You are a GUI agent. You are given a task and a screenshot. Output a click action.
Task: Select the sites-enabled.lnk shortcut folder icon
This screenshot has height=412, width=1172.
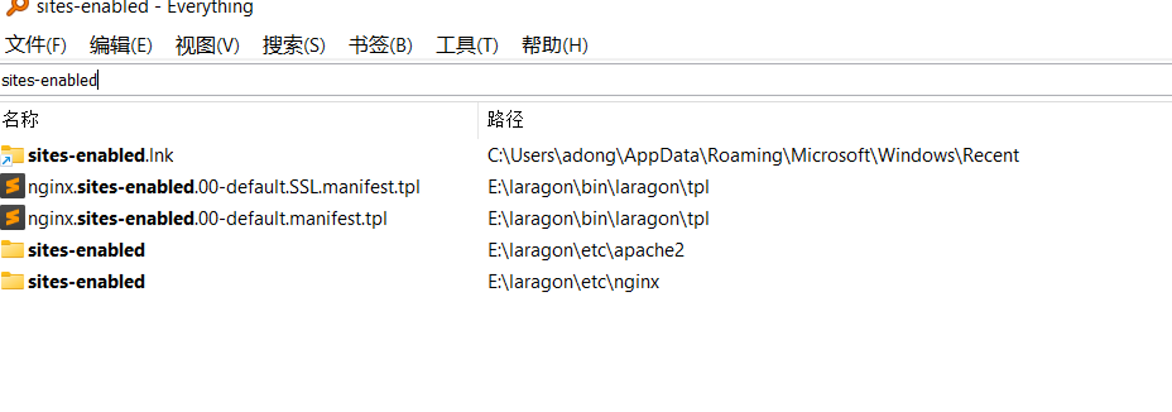coord(12,155)
